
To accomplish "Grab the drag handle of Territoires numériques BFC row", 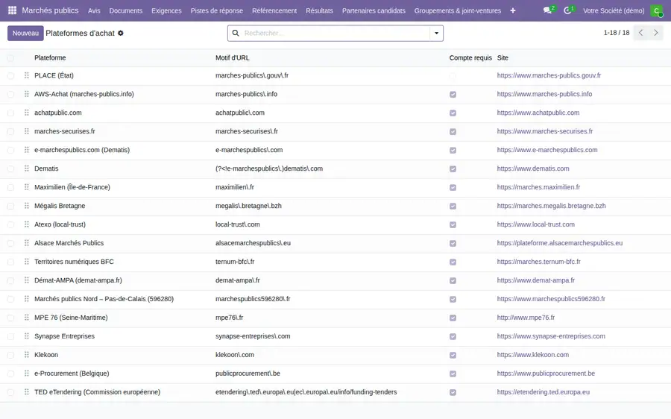I will point(27,262).
